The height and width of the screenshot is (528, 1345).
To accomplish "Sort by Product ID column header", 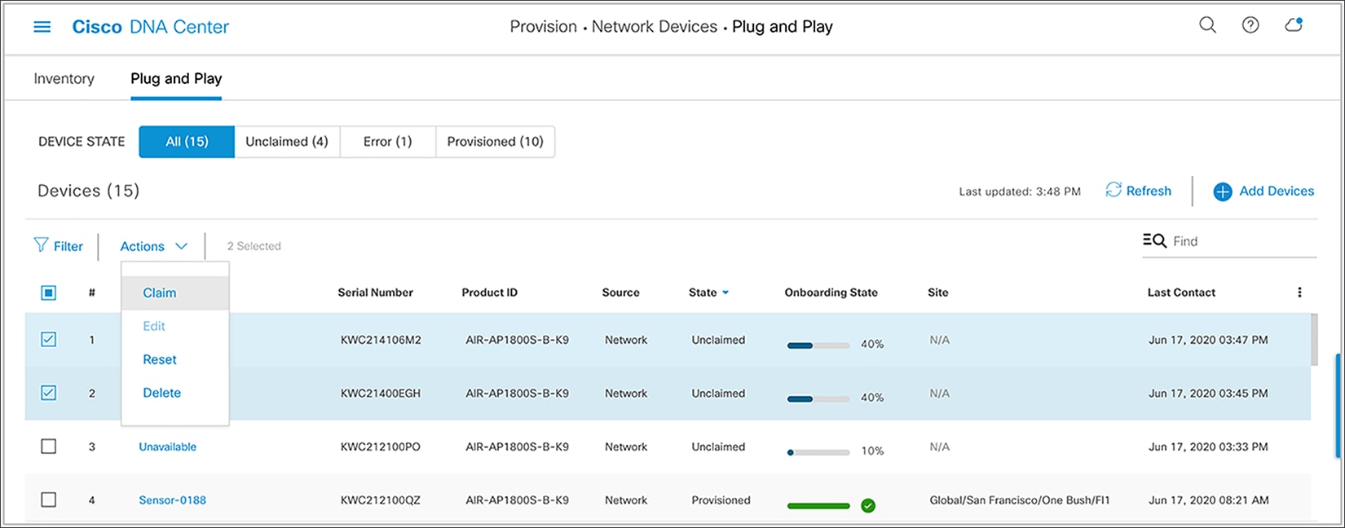I will pyautogui.click(x=490, y=293).
